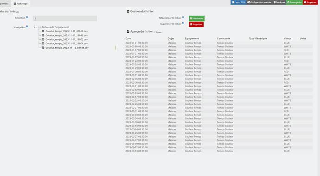Open archive Couelur_tempo_2023-11-11_18h45.csv

pyautogui.click(x=66, y=36)
